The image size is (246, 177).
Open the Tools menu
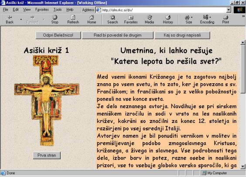pyautogui.click(x=58, y=10)
